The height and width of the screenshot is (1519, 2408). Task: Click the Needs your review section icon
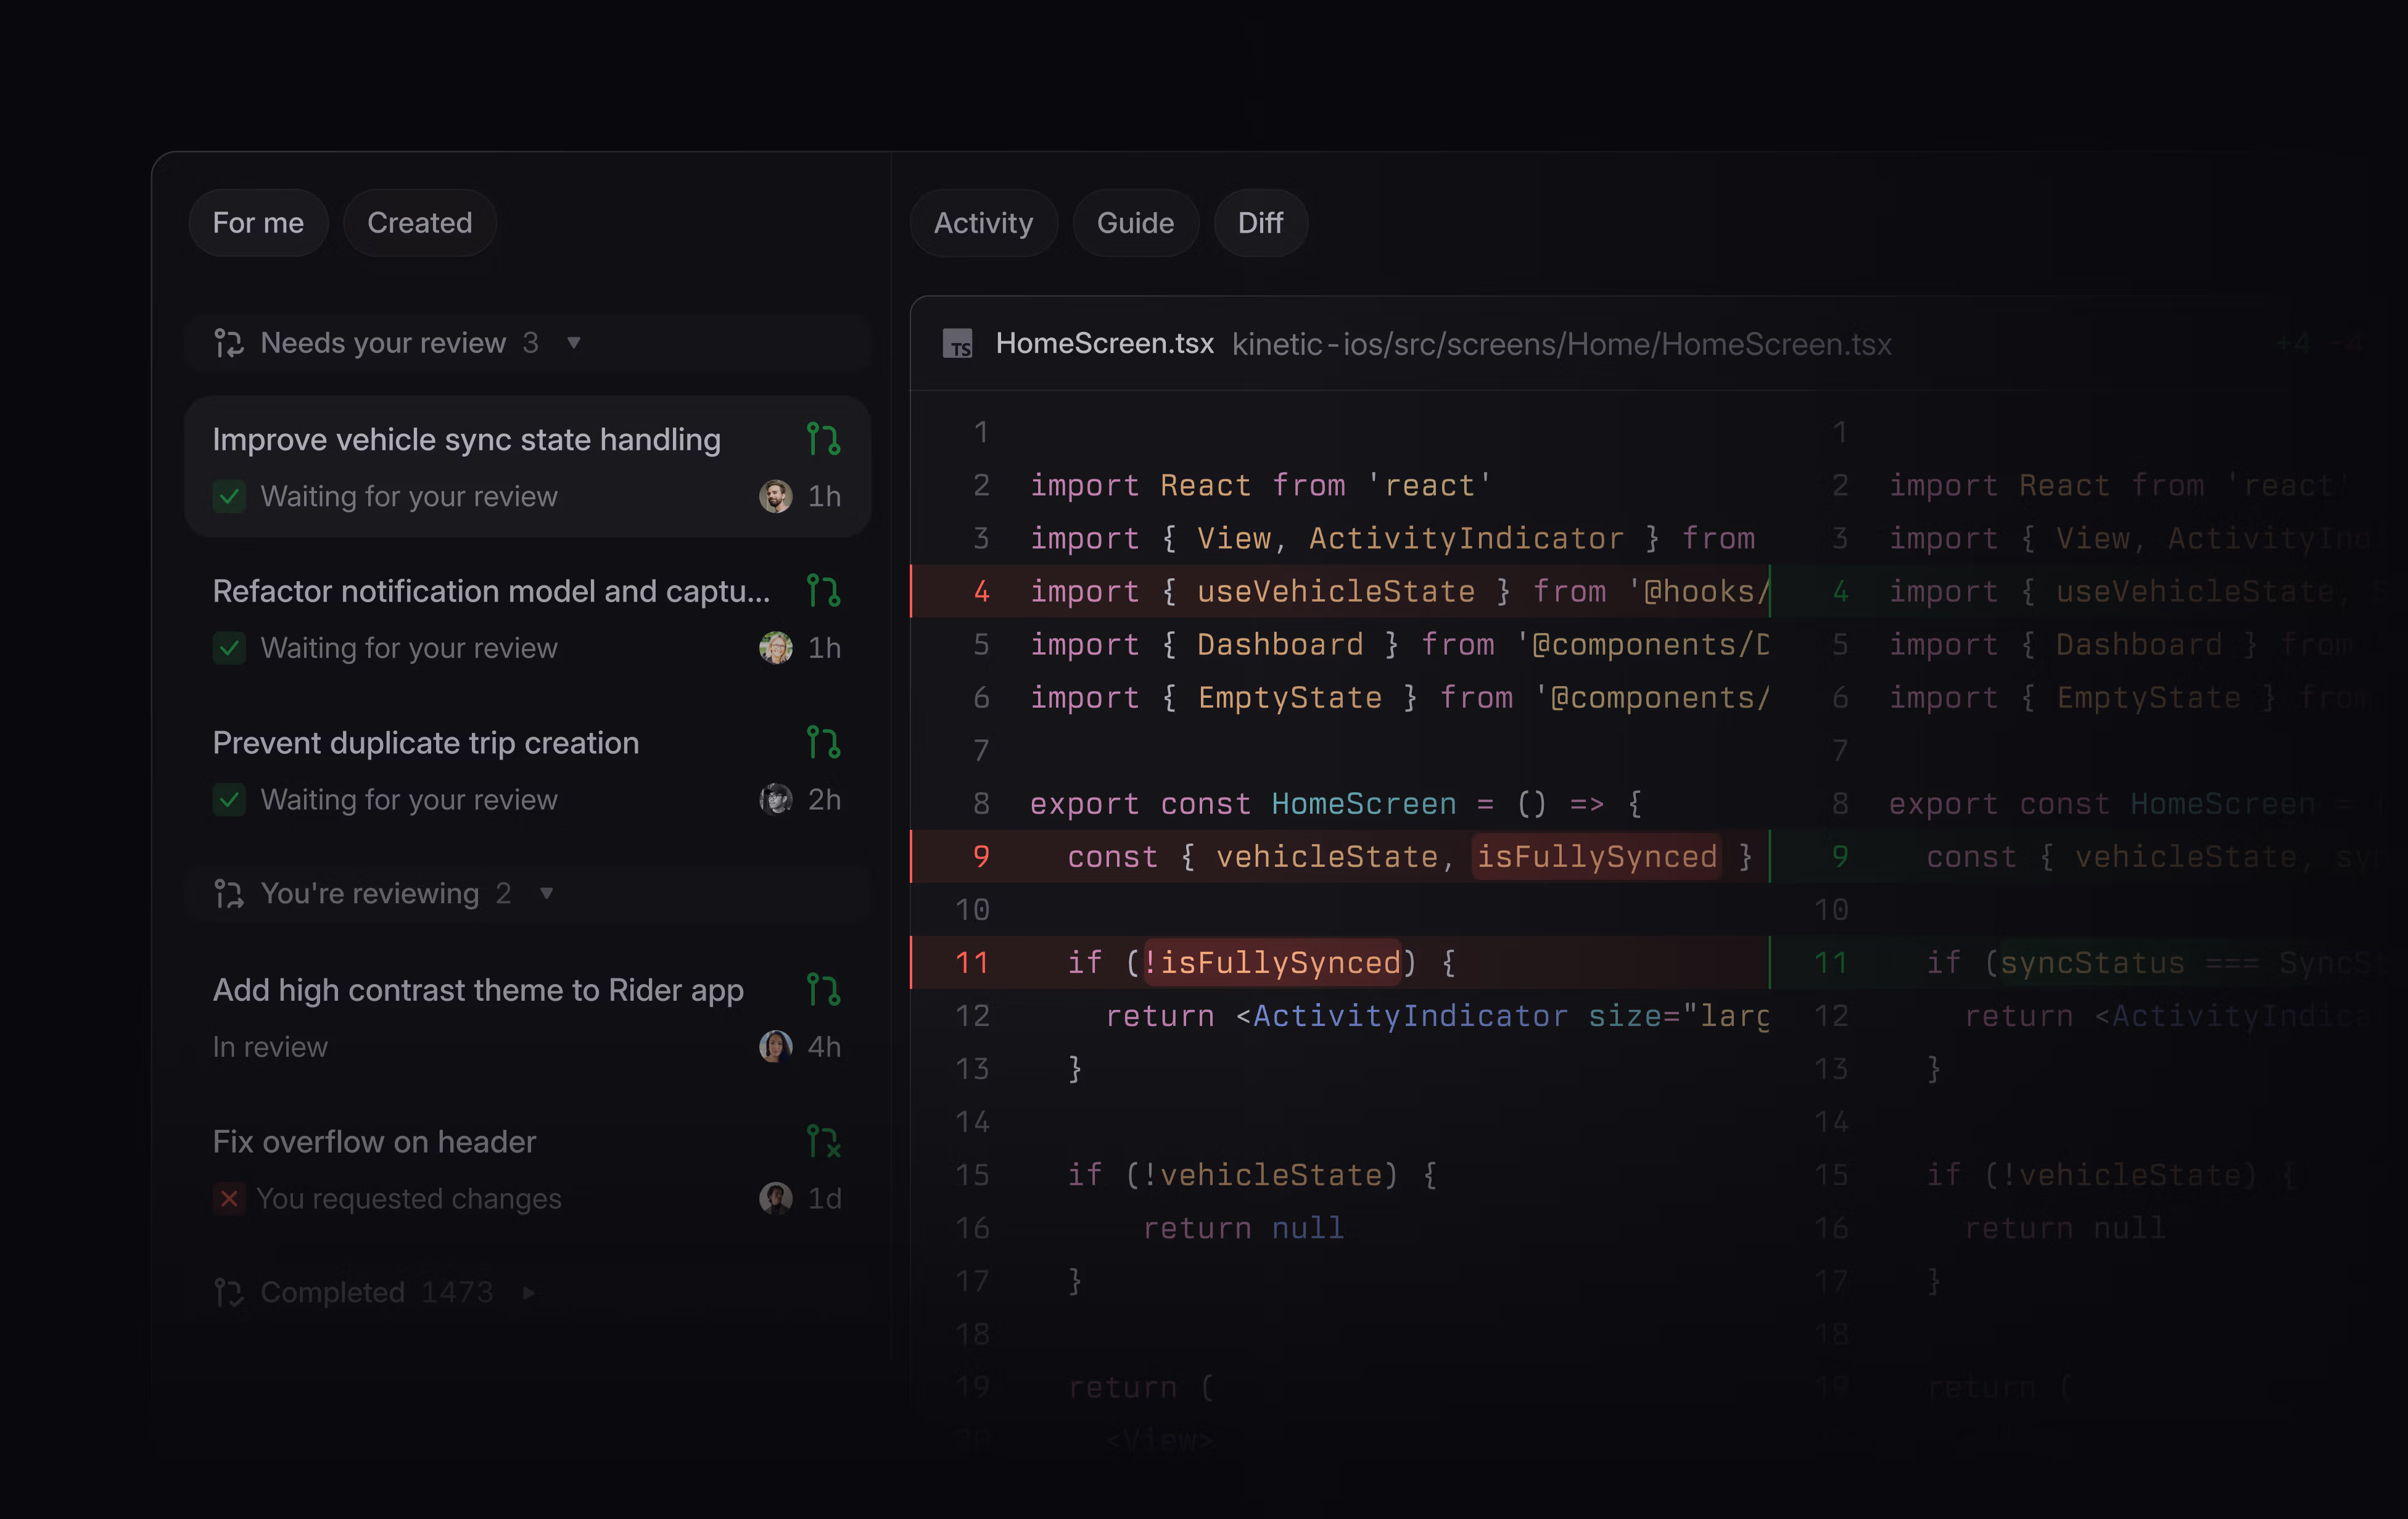[229, 343]
